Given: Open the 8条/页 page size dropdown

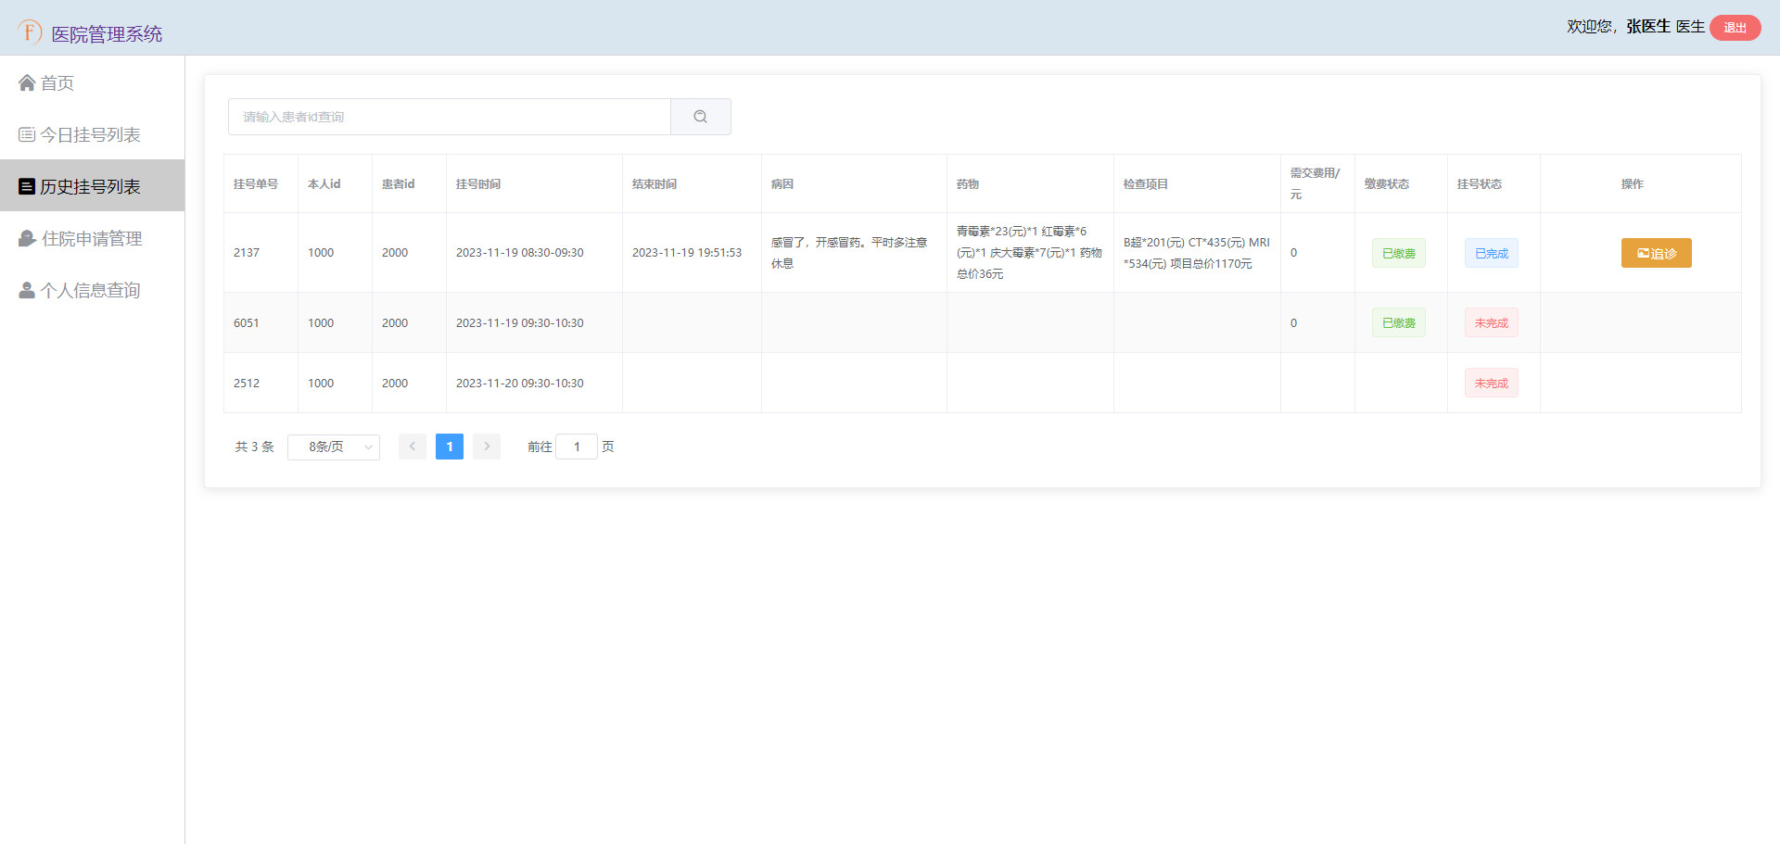Looking at the screenshot, I should [x=334, y=447].
